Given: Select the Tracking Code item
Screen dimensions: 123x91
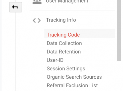Looking at the screenshot, I should pyautogui.click(x=63, y=35).
